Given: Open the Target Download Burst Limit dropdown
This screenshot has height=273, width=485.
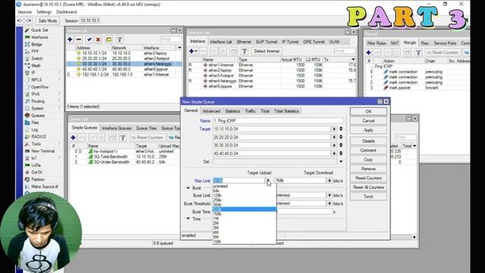Looking at the screenshot, I should (330, 196).
